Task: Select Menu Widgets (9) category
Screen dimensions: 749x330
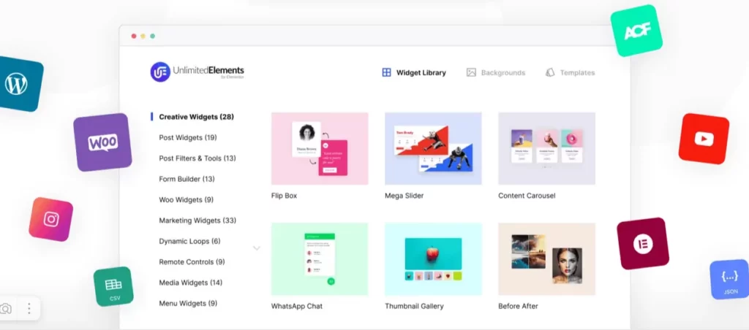Action: pos(188,303)
